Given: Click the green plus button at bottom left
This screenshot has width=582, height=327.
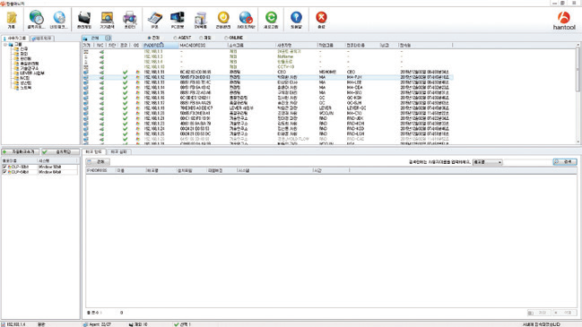Looking at the screenshot, I should point(21,151).
